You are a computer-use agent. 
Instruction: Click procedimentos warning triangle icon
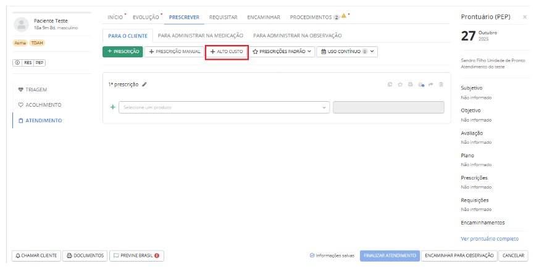pyautogui.click(x=343, y=16)
